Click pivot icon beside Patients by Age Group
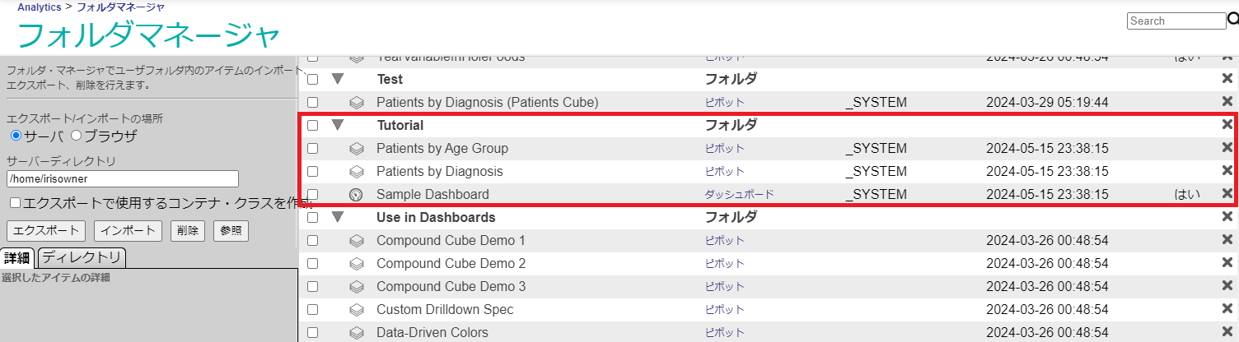This screenshot has width=1239, height=342. coord(356,149)
